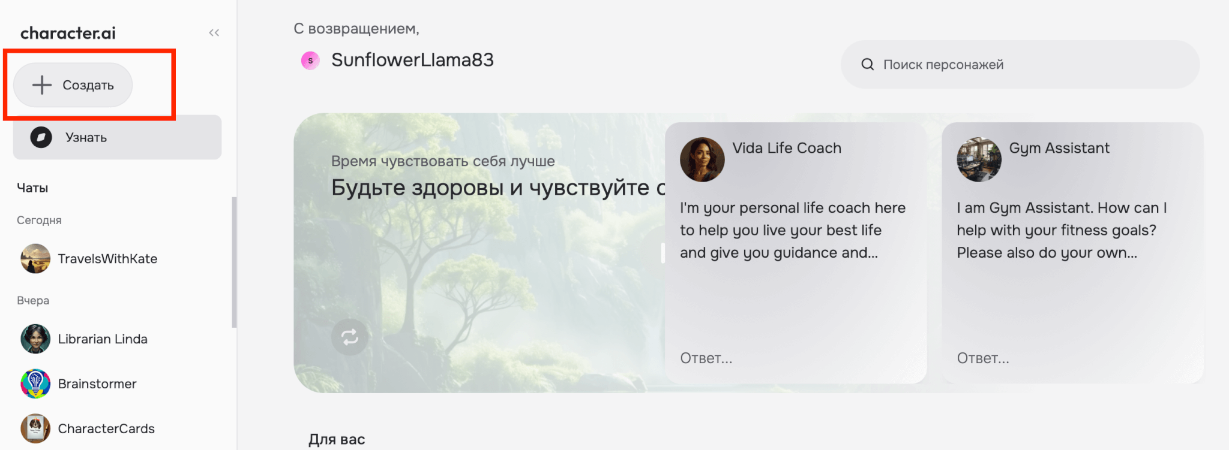Click Brainstormer lightbulb avatar
This screenshot has width=1229, height=450.
[35, 384]
